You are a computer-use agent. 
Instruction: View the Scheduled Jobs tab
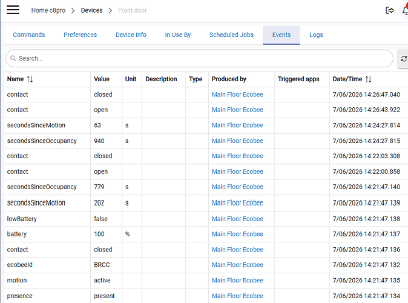pyautogui.click(x=231, y=35)
